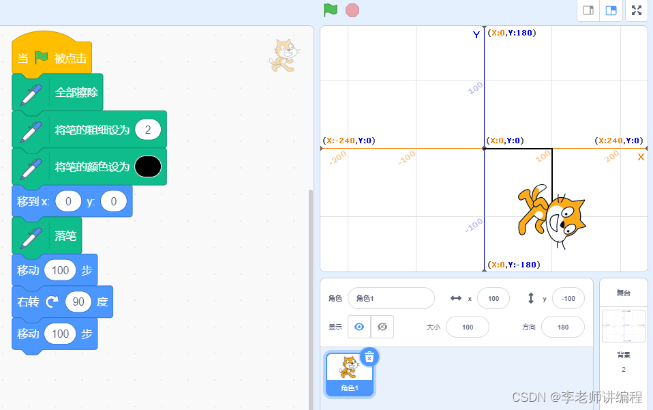Click the direction field 180
653x410 pixels.
click(562, 327)
